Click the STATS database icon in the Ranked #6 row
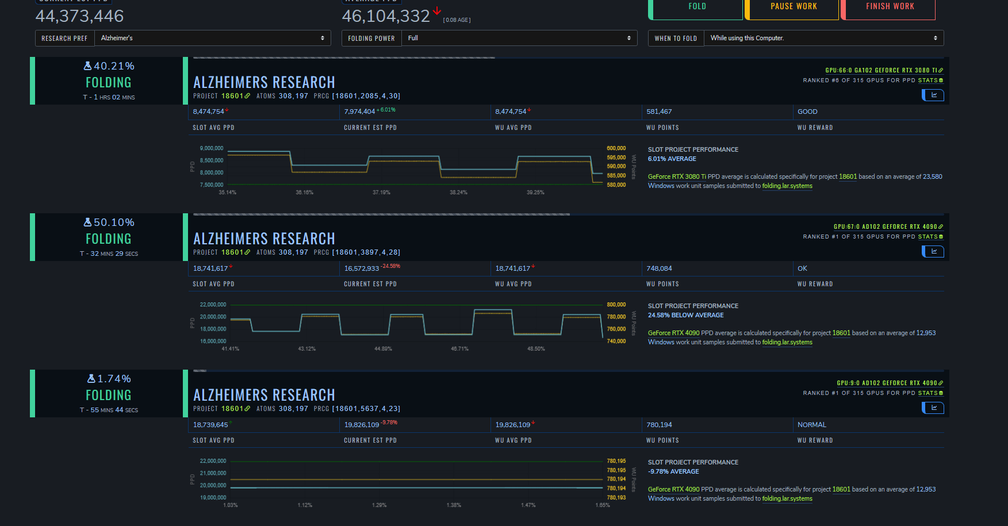 click(x=941, y=80)
